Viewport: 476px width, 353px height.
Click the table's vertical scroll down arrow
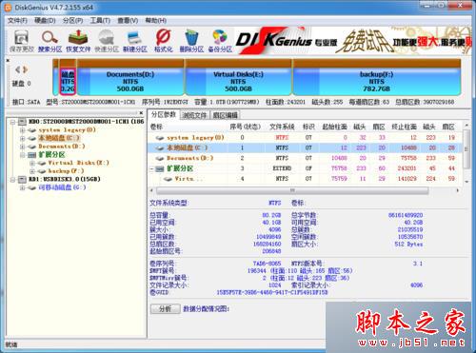coord(466,182)
